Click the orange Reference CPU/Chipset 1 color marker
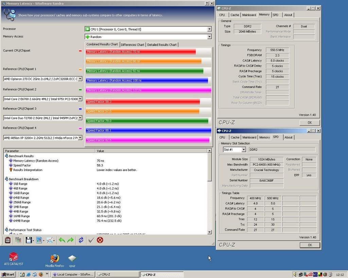 coord(80,69)
